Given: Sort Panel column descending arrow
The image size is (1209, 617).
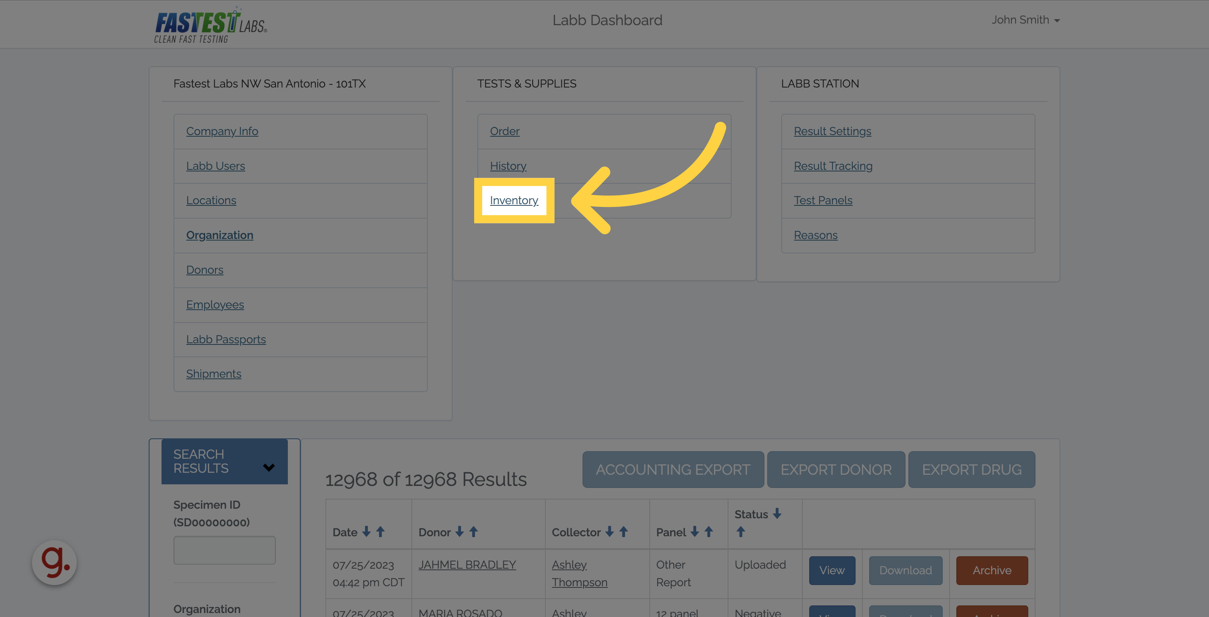Looking at the screenshot, I should [x=694, y=531].
